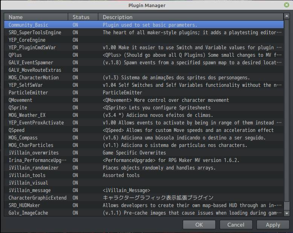The width and height of the screenshot is (293, 233).
Task: Click the vertical scrollbar thumb
Action: [287, 110]
